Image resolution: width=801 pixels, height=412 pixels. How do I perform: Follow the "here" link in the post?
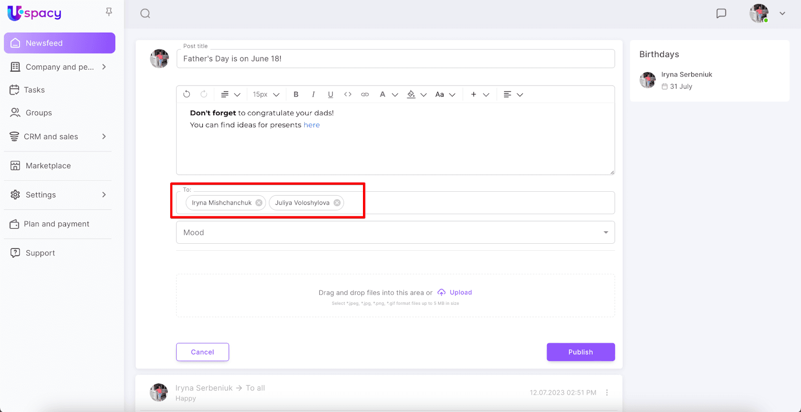tap(311, 125)
